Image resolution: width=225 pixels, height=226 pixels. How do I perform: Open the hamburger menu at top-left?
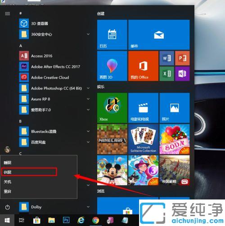coord(7,14)
